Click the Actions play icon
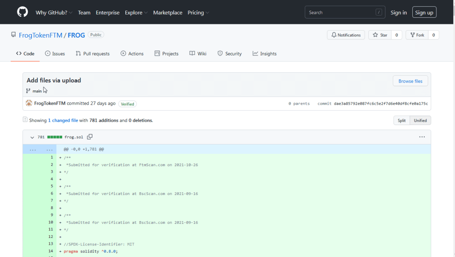This screenshot has height=257, width=455. [124, 53]
